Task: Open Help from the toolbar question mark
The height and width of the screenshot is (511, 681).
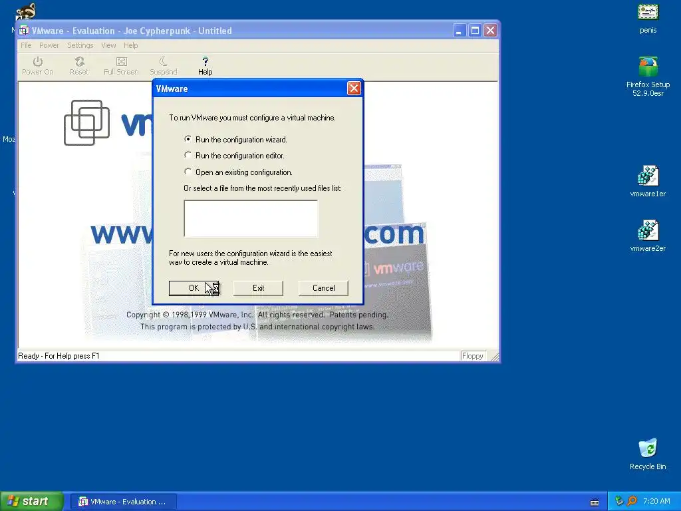Action: click(x=205, y=66)
